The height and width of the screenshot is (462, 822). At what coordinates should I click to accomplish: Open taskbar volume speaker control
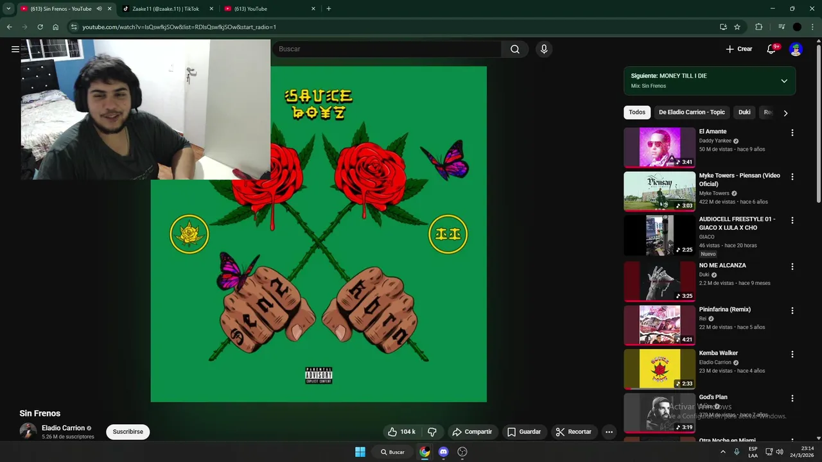[780, 452]
